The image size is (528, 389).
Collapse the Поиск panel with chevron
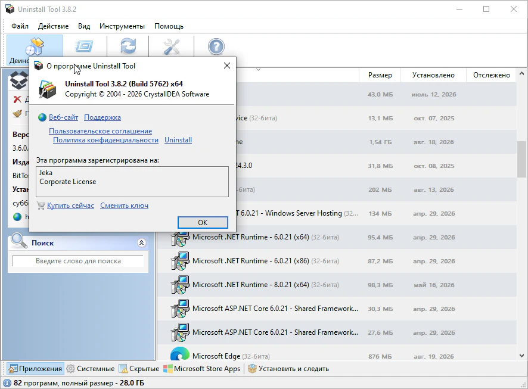point(142,242)
